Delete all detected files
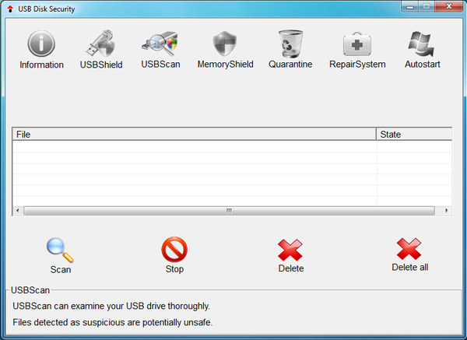This screenshot has height=340, width=467. (409, 255)
